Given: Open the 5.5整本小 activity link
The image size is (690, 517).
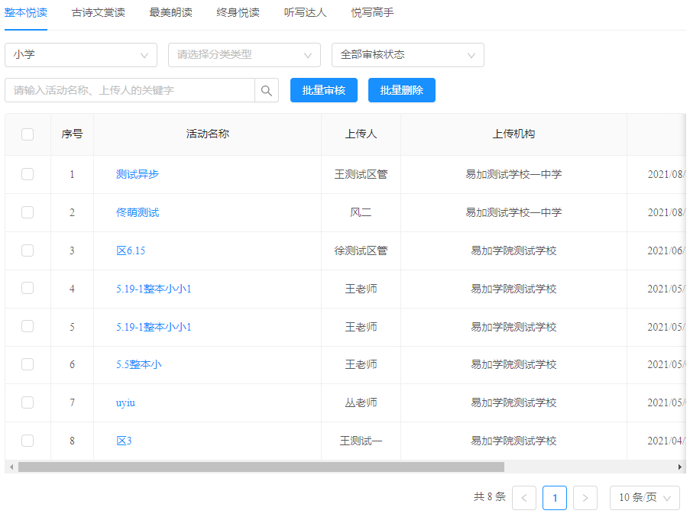Looking at the screenshot, I should tap(139, 364).
